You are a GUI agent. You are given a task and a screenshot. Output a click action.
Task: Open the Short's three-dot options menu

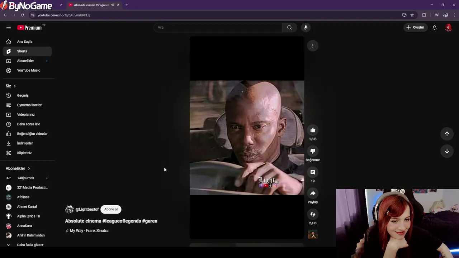point(313,46)
